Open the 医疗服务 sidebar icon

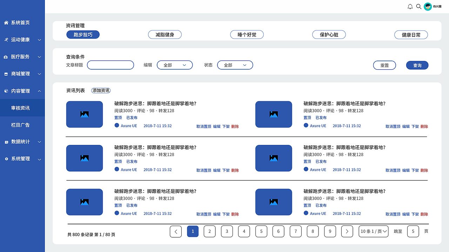[6, 56]
